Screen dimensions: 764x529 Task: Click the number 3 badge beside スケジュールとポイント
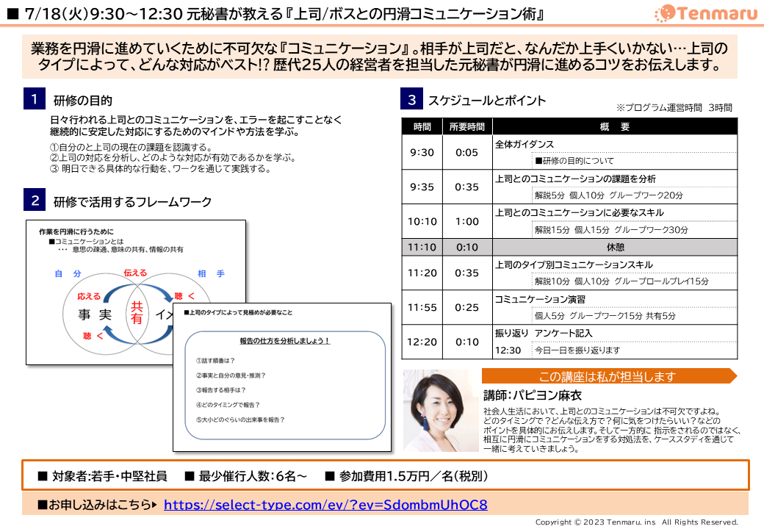coord(411,99)
